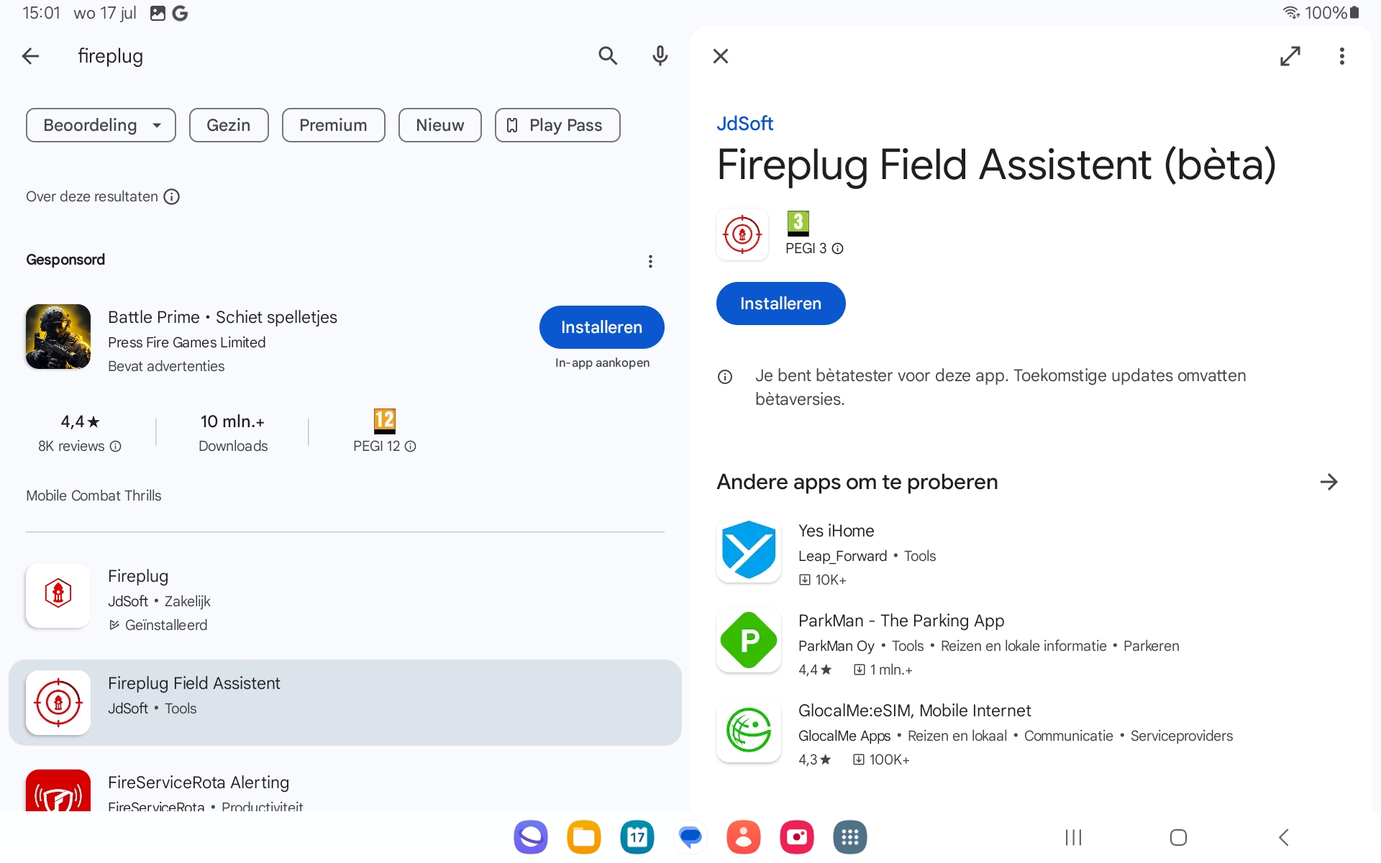Tap the search magnifier icon

click(608, 56)
